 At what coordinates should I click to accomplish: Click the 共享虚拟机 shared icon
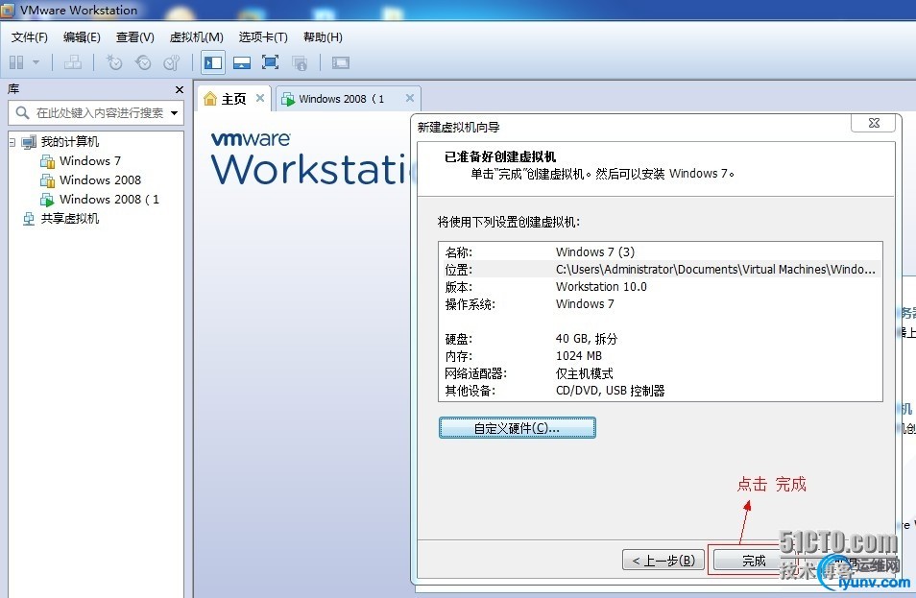29,219
